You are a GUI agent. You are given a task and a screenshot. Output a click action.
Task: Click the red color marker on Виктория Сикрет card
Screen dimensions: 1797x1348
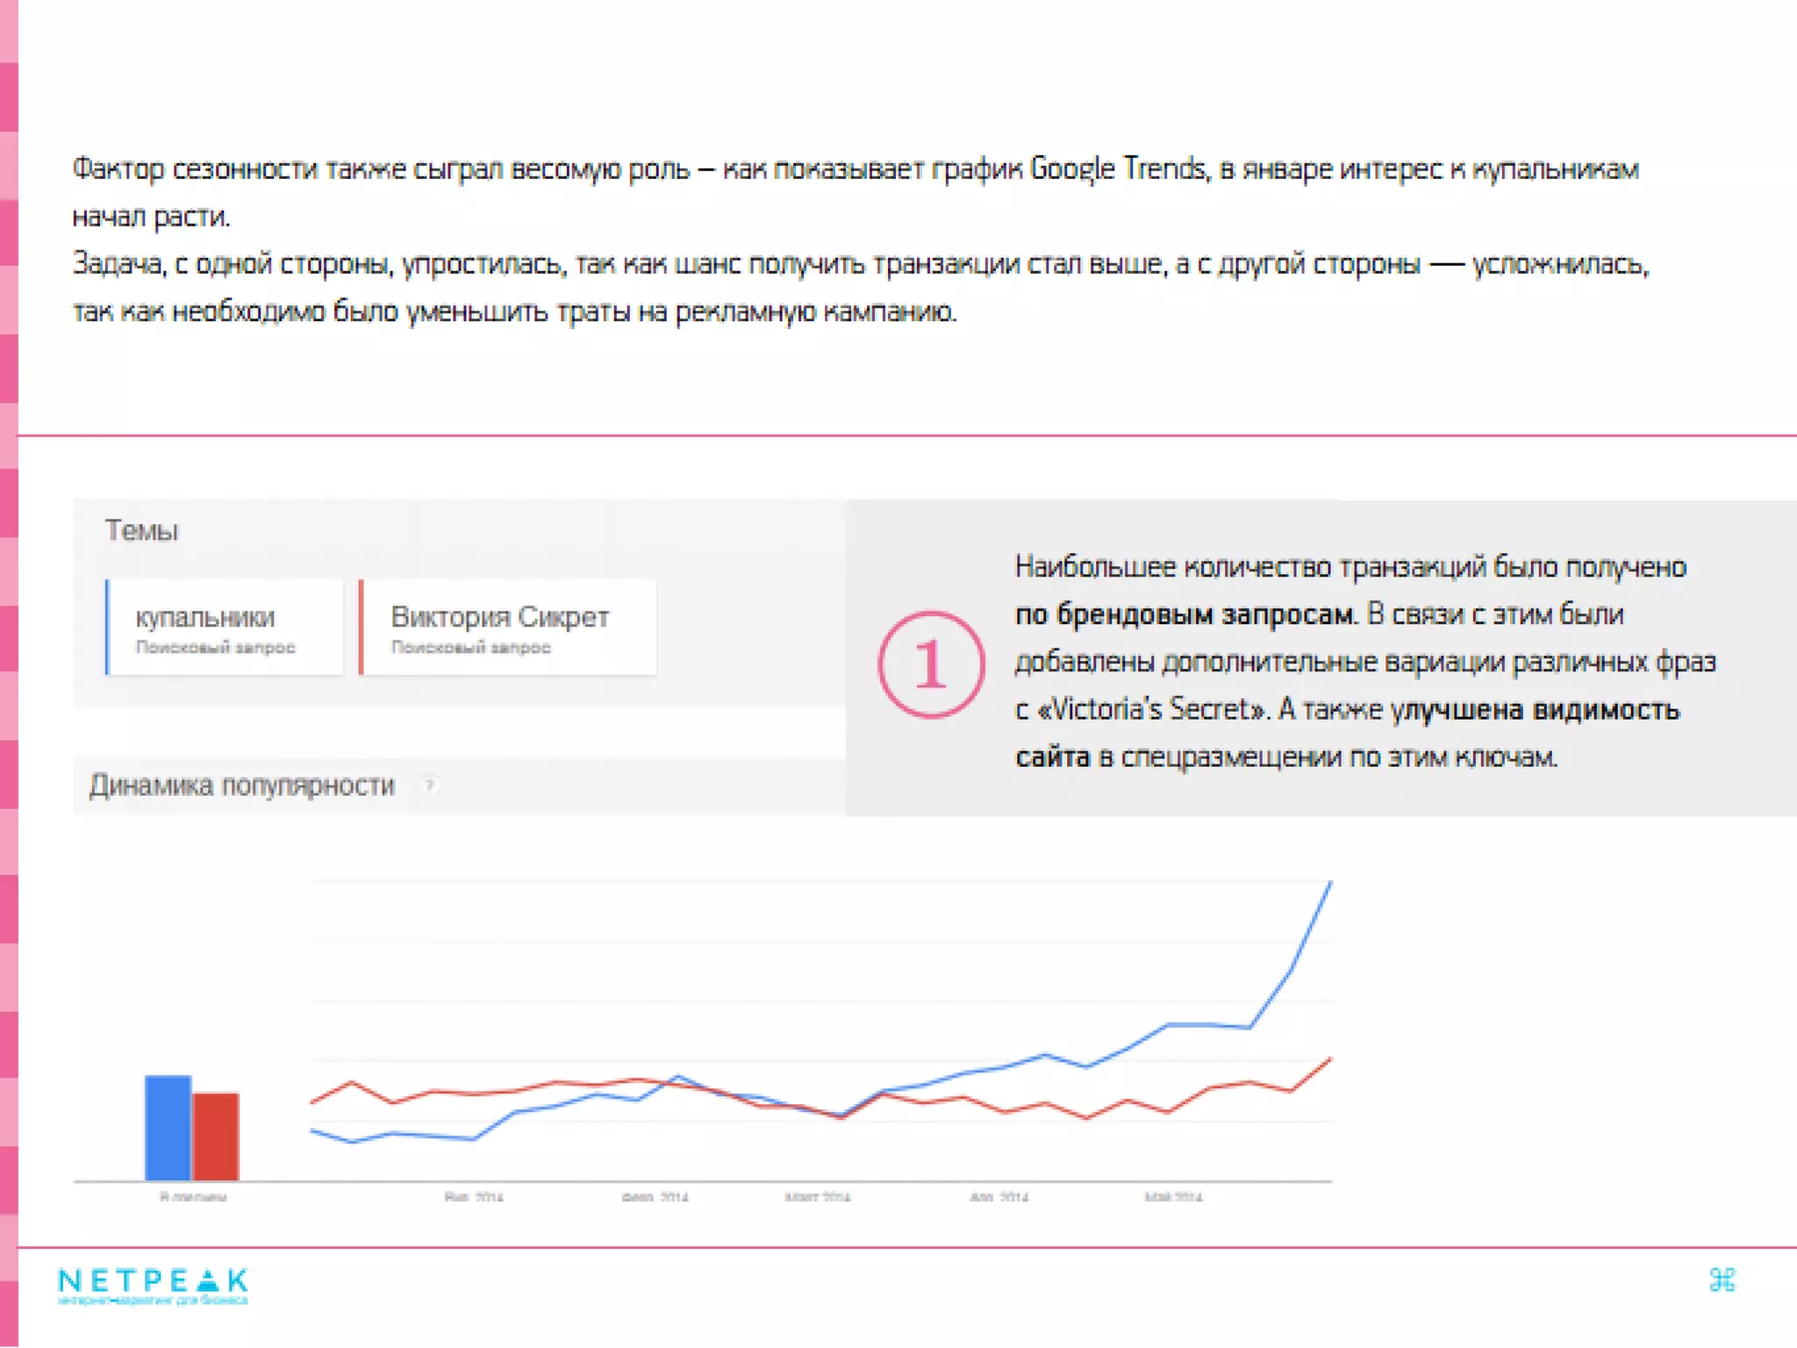tap(361, 627)
